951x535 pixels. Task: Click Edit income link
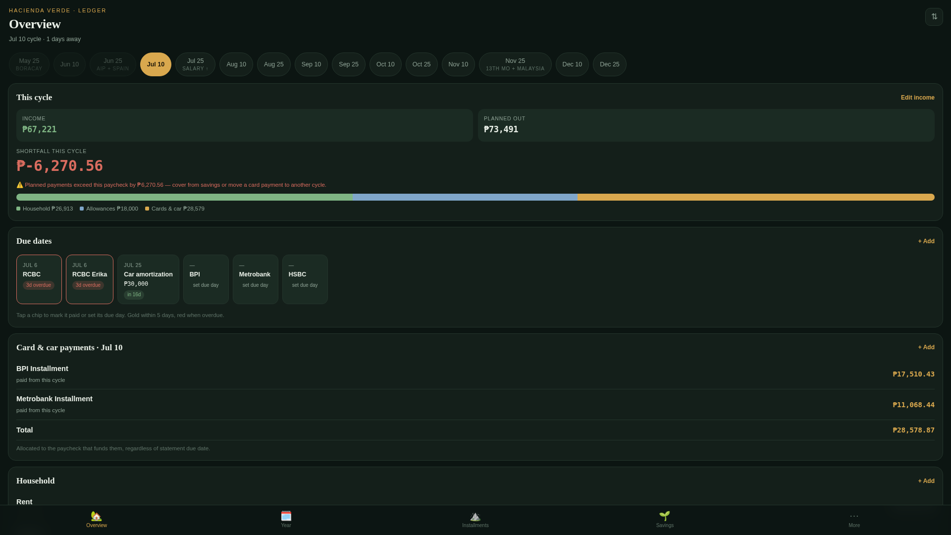click(917, 98)
